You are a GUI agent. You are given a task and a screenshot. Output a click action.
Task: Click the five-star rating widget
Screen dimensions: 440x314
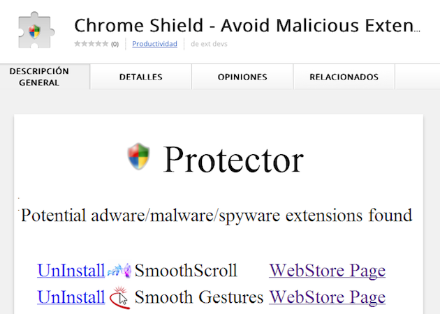tap(91, 44)
